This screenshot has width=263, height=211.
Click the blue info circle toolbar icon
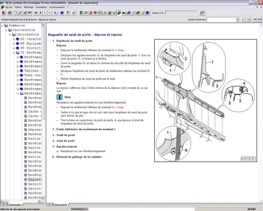(x=62, y=13)
